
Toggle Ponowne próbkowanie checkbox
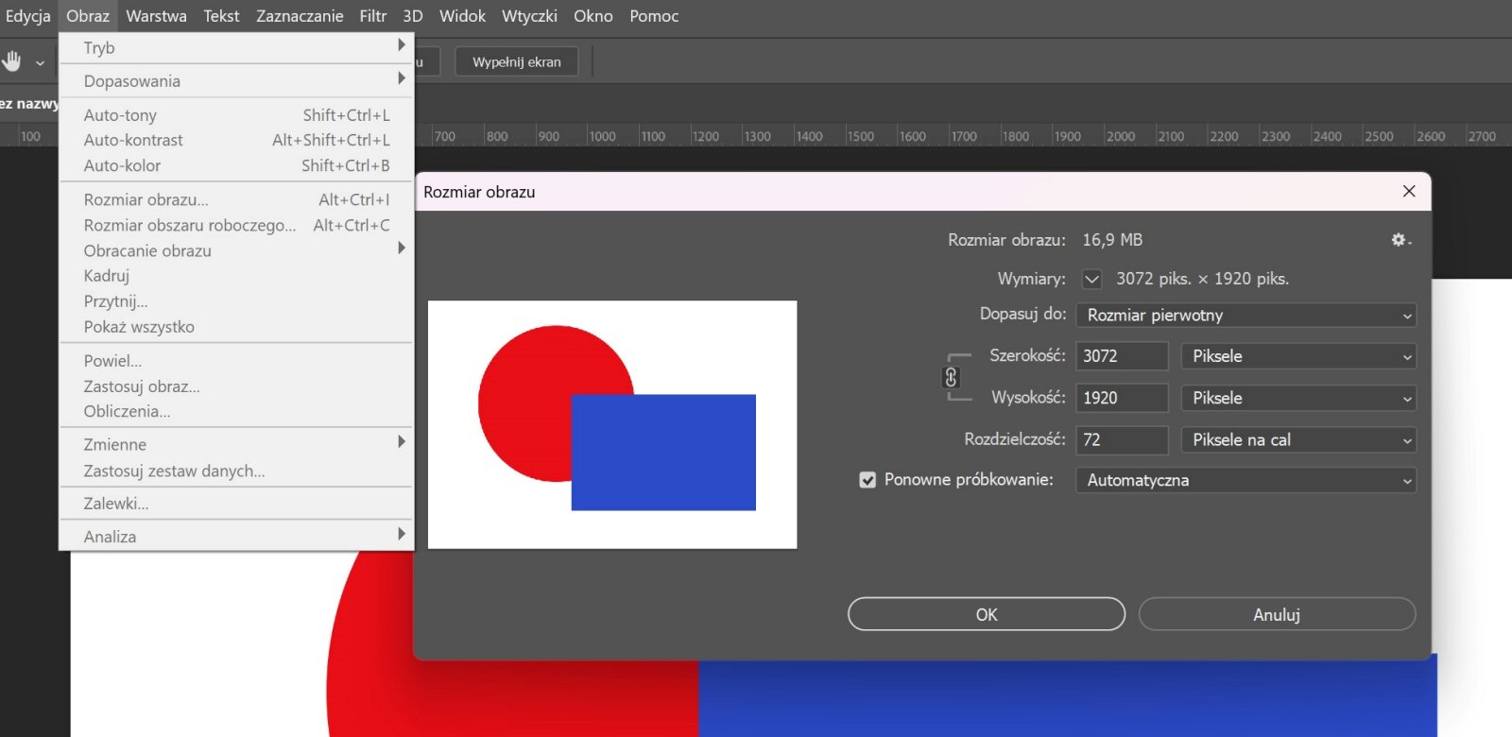click(867, 480)
